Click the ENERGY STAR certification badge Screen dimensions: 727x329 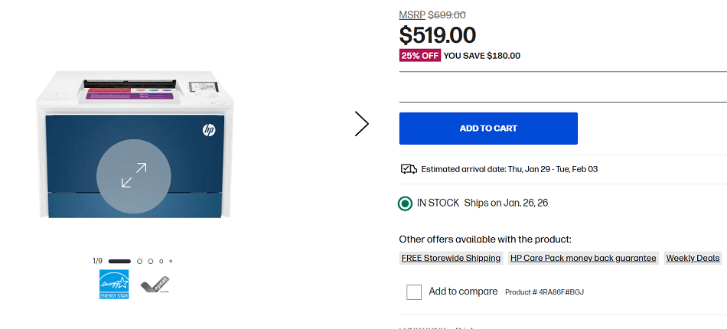pyautogui.click(x=114, y=284)
